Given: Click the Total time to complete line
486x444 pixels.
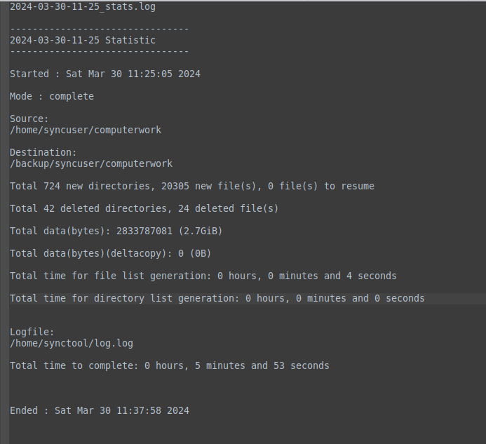Looking at the screenshot, I should [170, 365].
